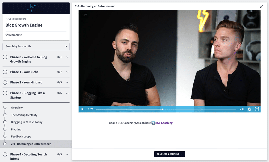Click the 1.00 playback speed indicator
Viewport: 269px width, 162px height.
(x=84, y=15)
